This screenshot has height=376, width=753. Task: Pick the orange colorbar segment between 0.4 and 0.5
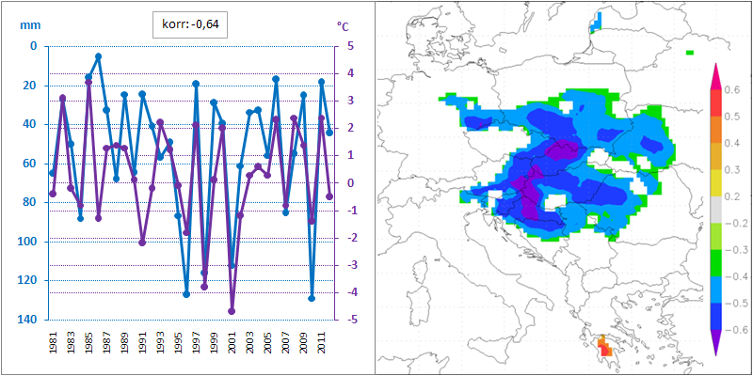716,130
